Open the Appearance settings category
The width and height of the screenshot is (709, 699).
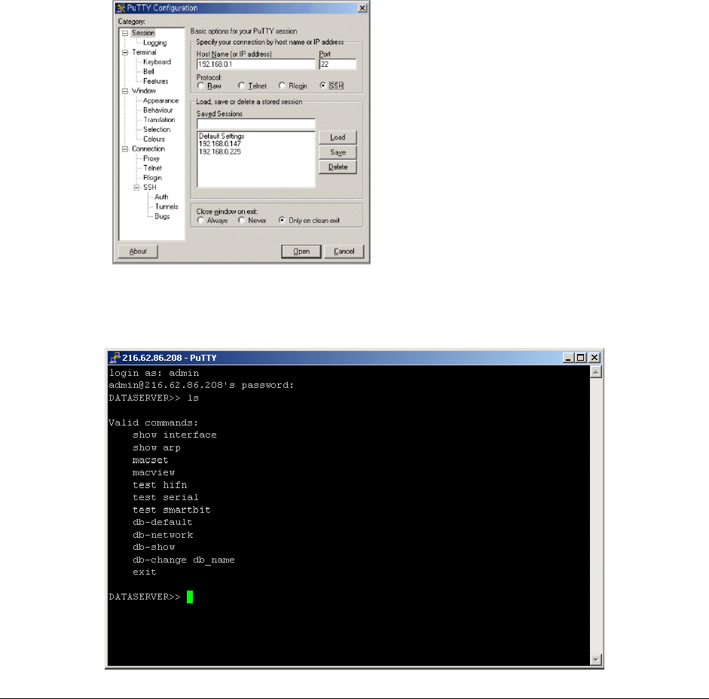161,101
